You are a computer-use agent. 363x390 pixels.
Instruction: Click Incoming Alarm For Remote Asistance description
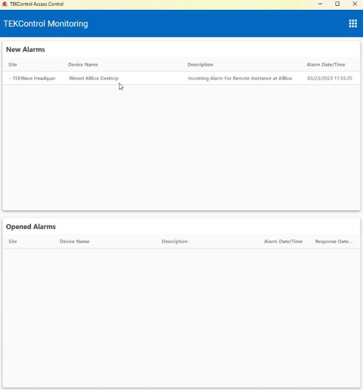(240, 78)
